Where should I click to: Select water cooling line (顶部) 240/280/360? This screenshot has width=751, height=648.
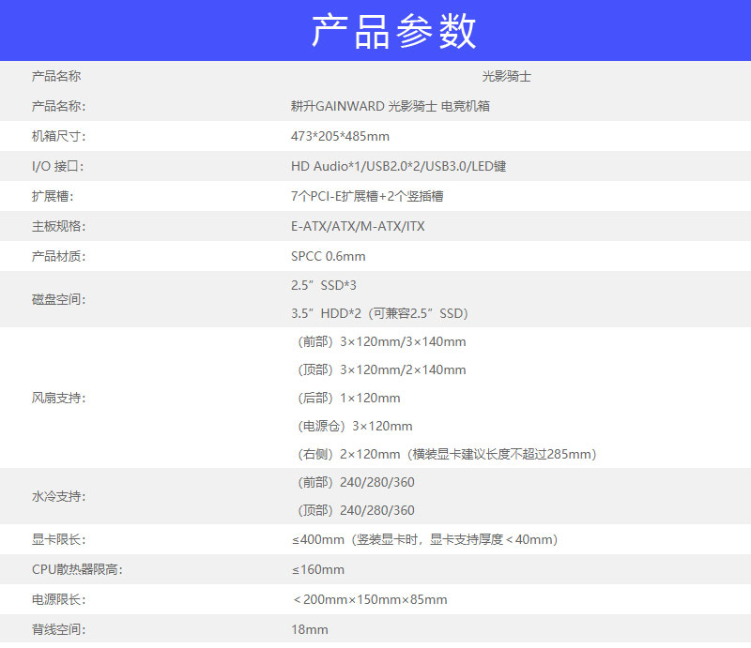356,511
